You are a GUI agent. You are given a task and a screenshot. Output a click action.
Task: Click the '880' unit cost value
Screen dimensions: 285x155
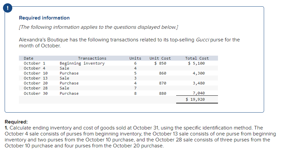(163, 93)
